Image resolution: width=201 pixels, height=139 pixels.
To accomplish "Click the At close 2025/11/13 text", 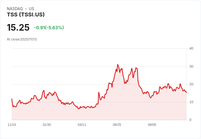I will click(x=22, y=39).
